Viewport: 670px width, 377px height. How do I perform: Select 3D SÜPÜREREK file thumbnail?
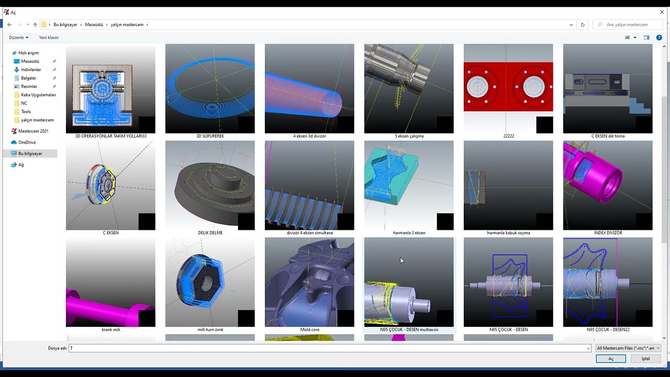(210, 88)
